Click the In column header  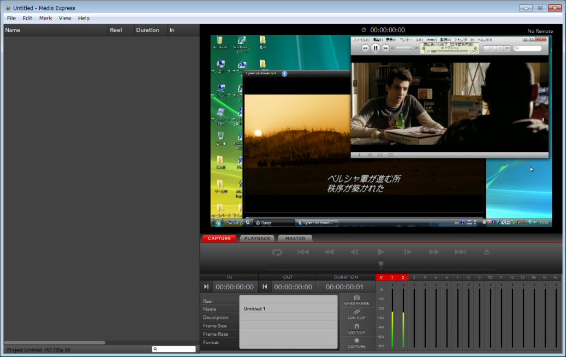coord(183,30)
